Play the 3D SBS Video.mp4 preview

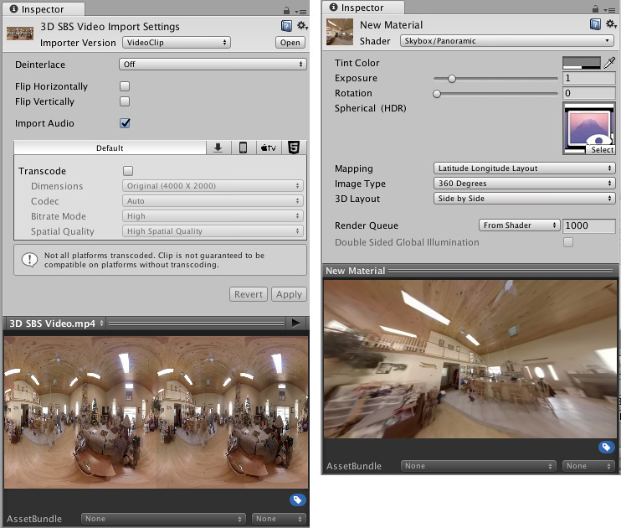(295, 323)
